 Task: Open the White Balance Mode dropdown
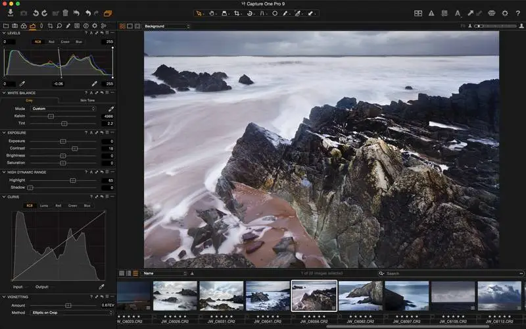63,109
